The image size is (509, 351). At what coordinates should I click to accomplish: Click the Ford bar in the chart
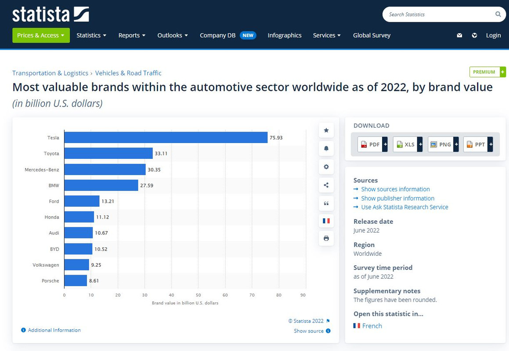82,201
